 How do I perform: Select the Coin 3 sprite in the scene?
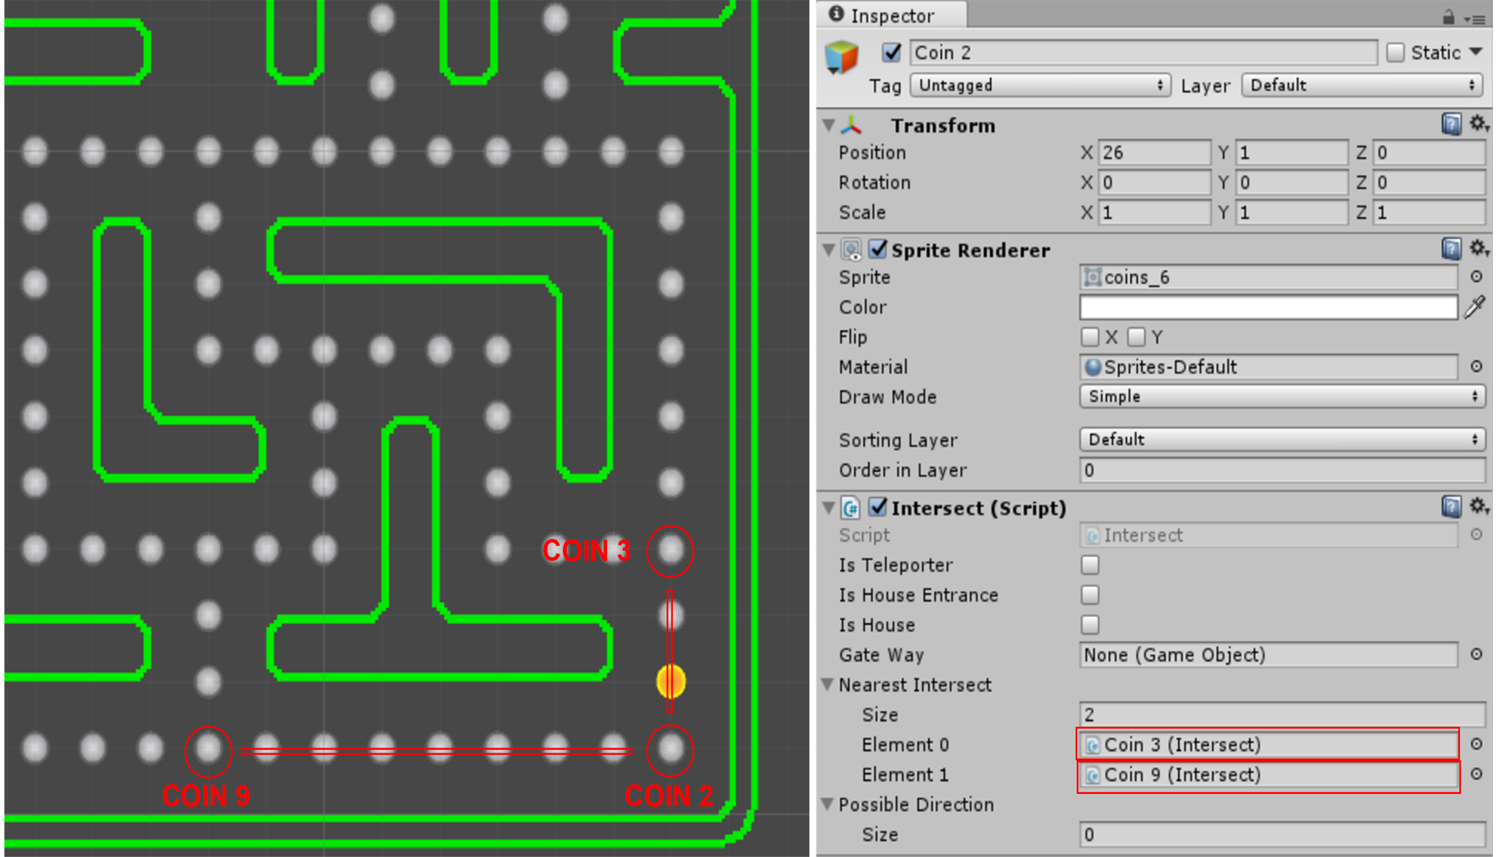pos(671,550)
